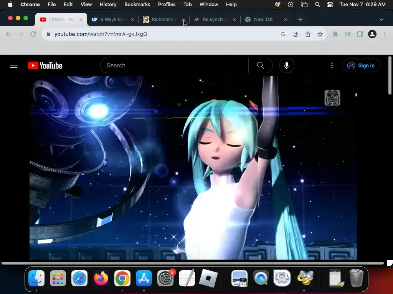
Task: Launch Firefox from the Dock
Action: [x=101, y=278]
